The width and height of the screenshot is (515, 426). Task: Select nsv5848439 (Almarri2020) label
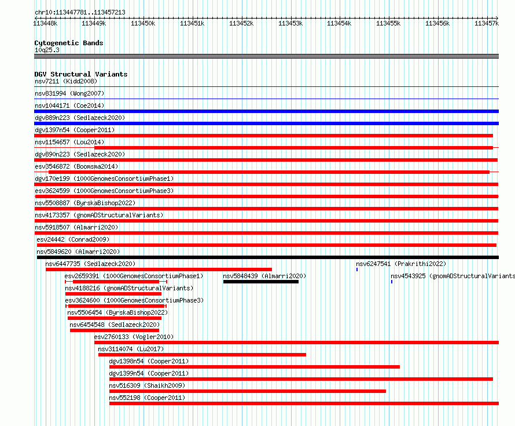[264, 276]
